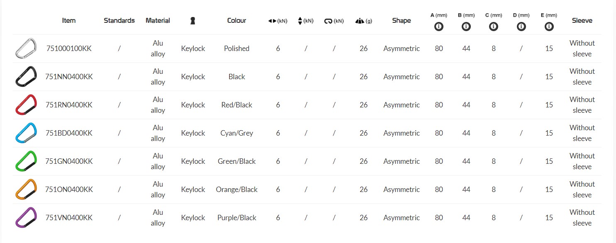Screen dimensions: 616x243
Task: Click the green carabiner thumbnail
Action: click(x=26, y=161)
